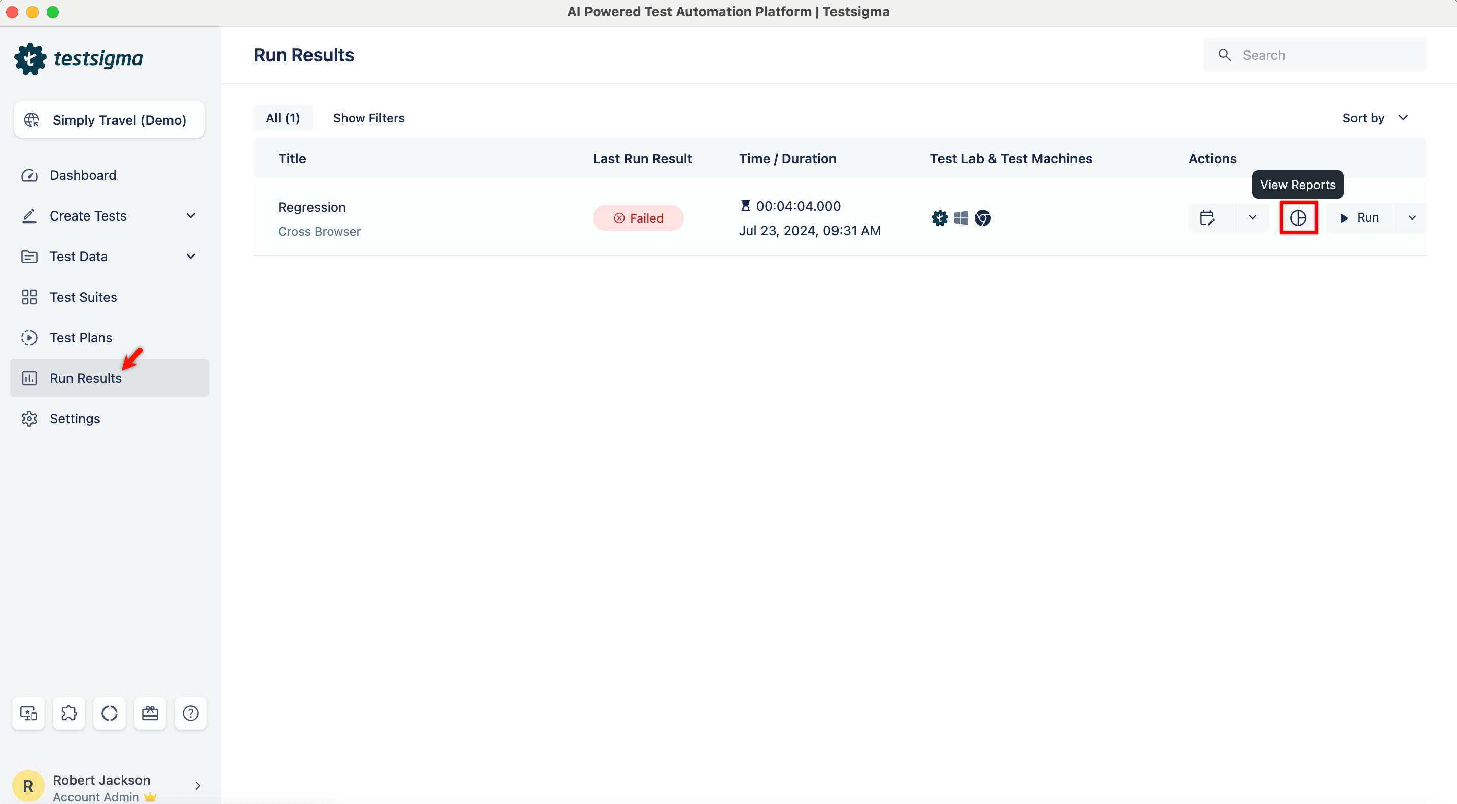Screen dimensions: 1457x804
Task: Open the Test Data menu item
Action: tap(110, 257)
